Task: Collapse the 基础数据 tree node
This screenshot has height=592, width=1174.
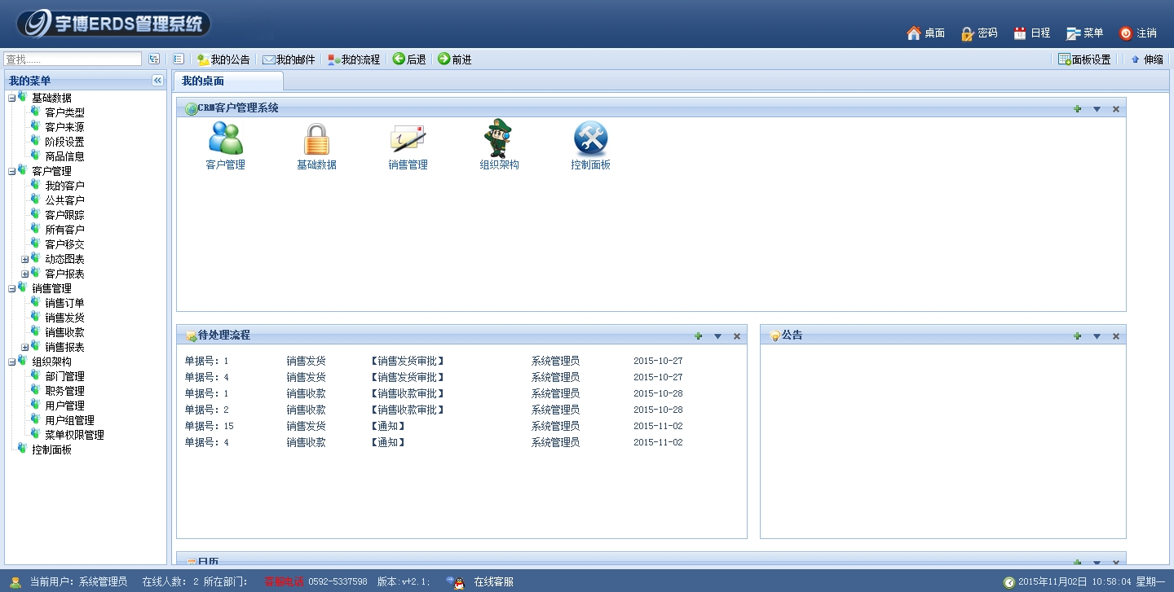Action: (x=11, y=99)
